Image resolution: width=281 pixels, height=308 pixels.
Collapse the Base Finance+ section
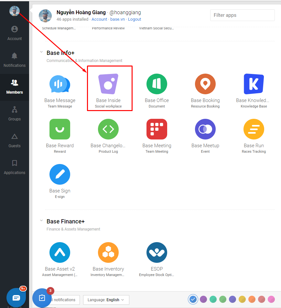click(x=41, y=221)
